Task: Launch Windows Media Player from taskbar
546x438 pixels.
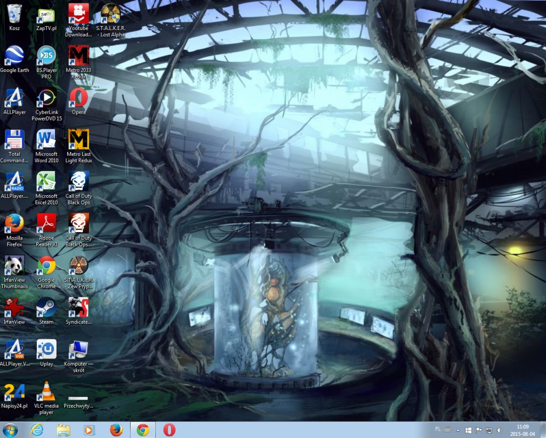Action: (x=90, y=430)
